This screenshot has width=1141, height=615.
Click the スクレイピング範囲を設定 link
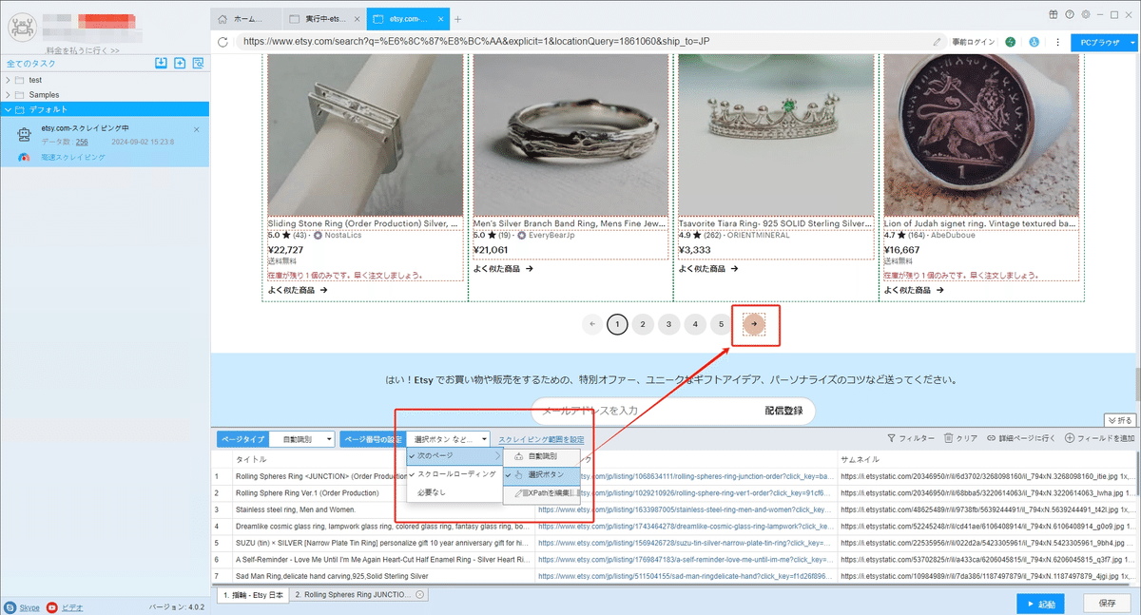[541, 439]
